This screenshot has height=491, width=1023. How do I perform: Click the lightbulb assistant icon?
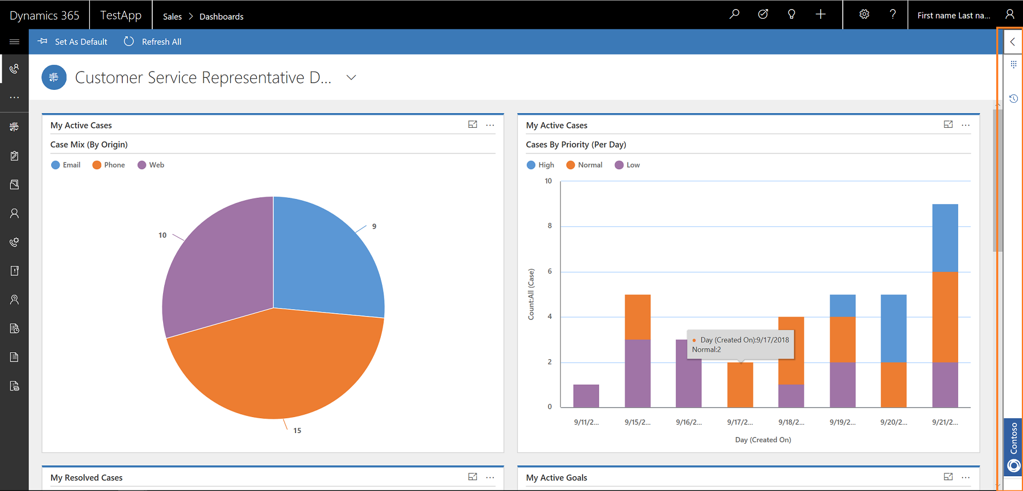[x=791, y=14]
